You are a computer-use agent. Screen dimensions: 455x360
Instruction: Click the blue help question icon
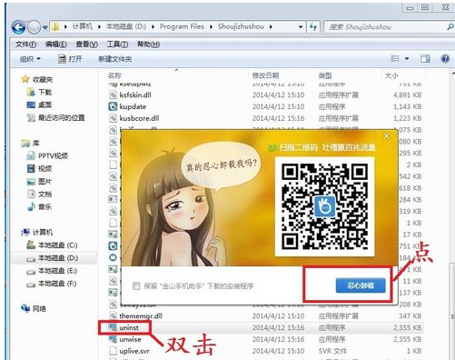pyautogui.click(x=445, y=58)
